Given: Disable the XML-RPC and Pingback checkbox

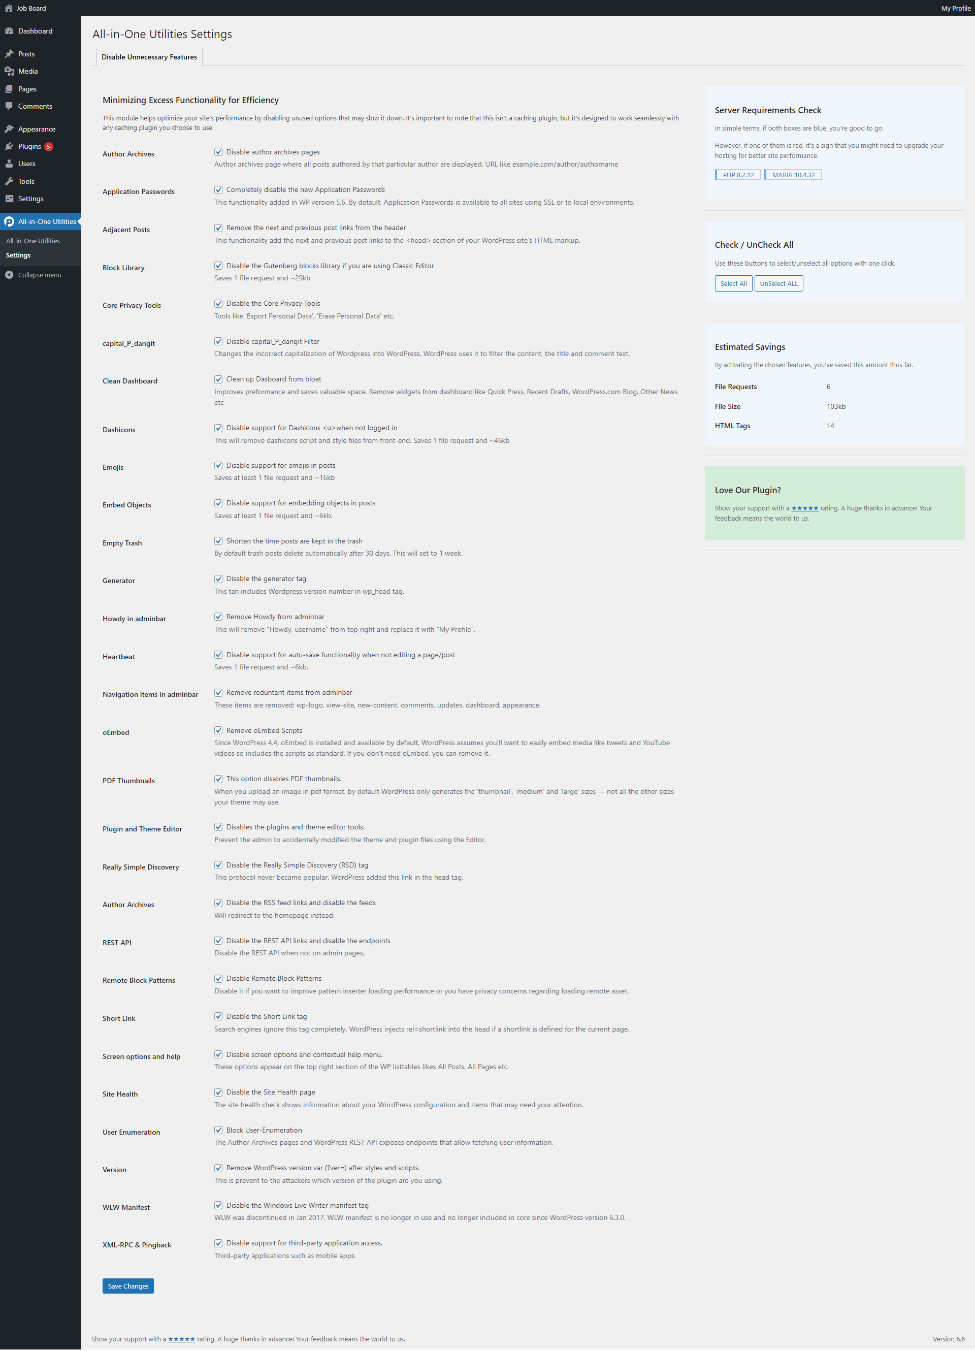Looking at the screenshot, I should [217, 1242].
